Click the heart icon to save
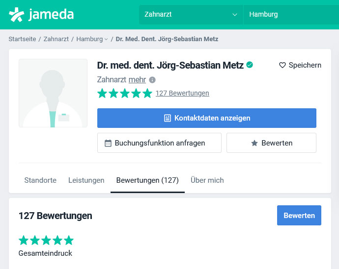339x269 pixels. (x=282, y=65)
